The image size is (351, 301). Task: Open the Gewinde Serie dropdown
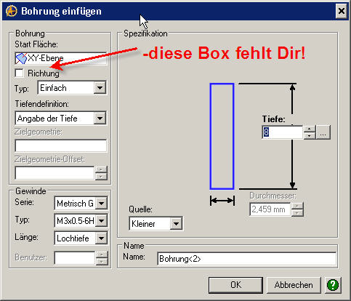pos(101,203)
